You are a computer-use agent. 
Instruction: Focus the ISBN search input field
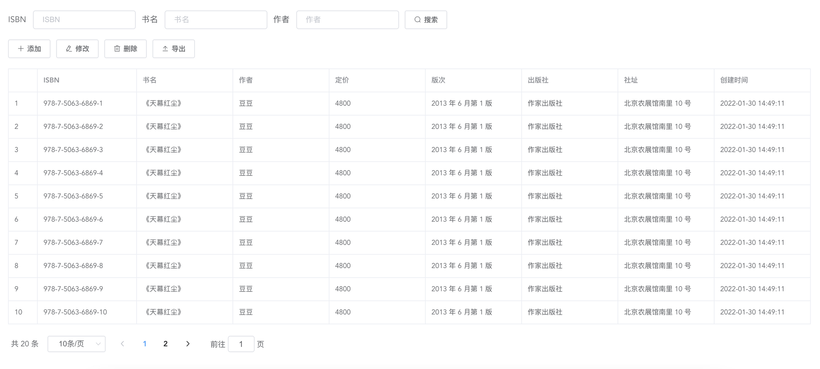click(84, 20)
